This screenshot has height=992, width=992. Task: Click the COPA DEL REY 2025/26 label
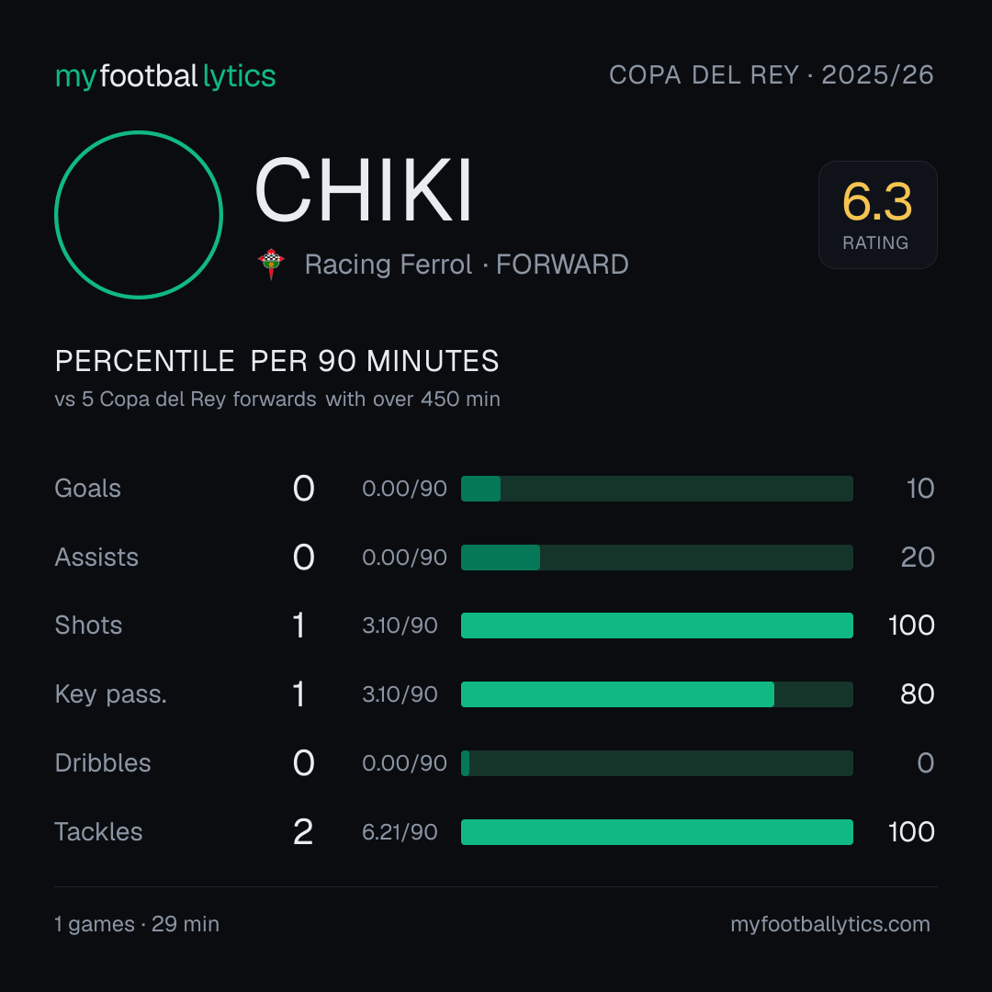[x=772, y=75]
